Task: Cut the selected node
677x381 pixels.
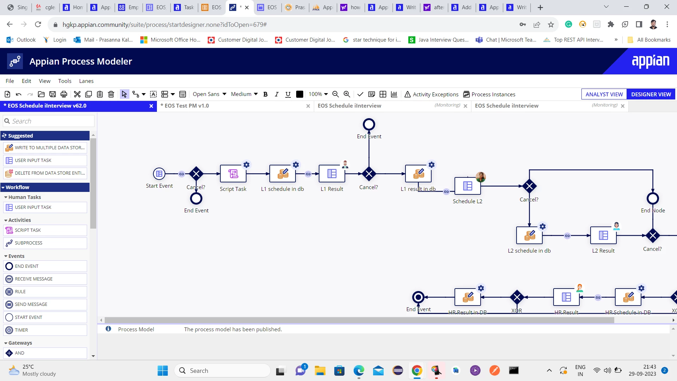Action: click(x=77, y=94)
